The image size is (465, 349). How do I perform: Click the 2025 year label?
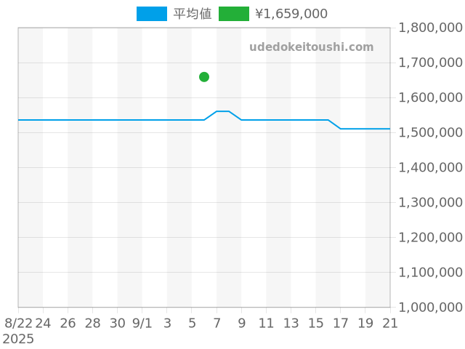[x=18, y=339]
